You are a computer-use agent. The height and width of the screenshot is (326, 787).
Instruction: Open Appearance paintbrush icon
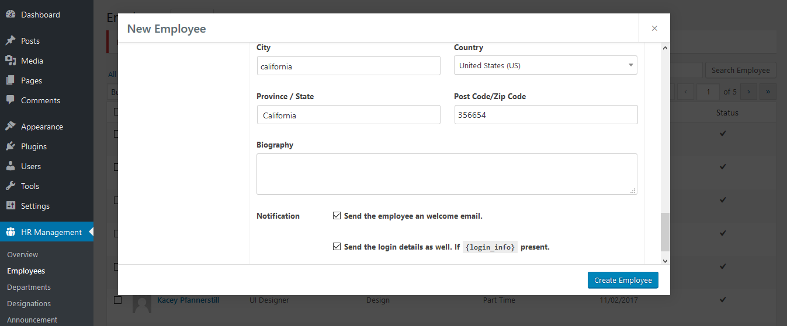(11, 127)
